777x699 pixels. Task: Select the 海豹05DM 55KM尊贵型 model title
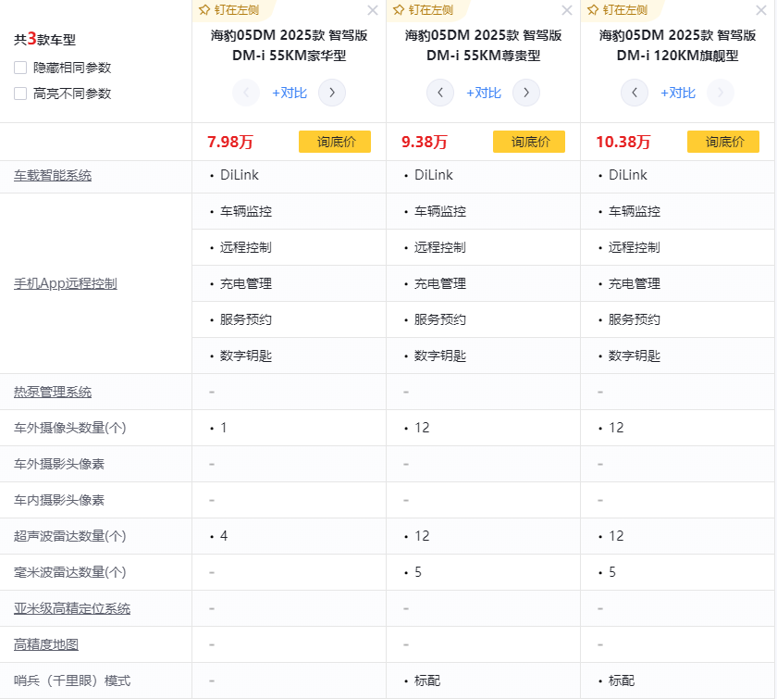point(483,45)
